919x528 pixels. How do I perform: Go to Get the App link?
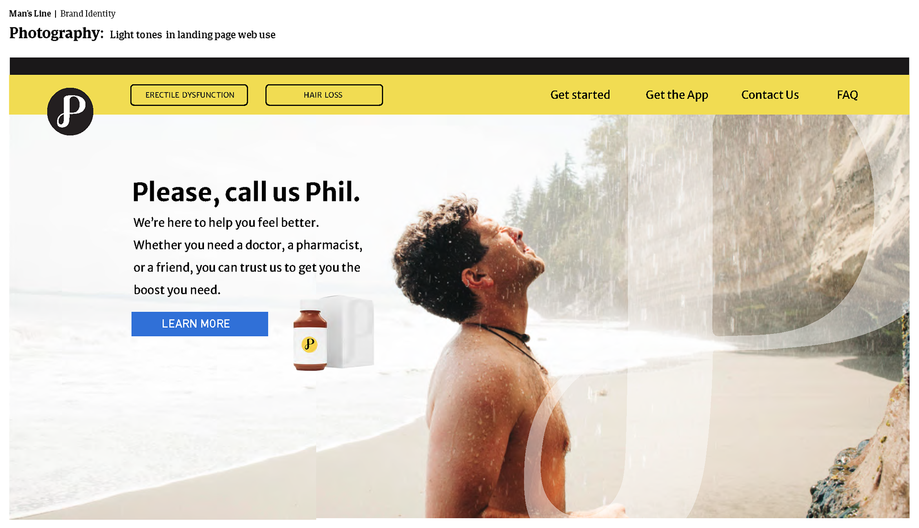[677, 95]
